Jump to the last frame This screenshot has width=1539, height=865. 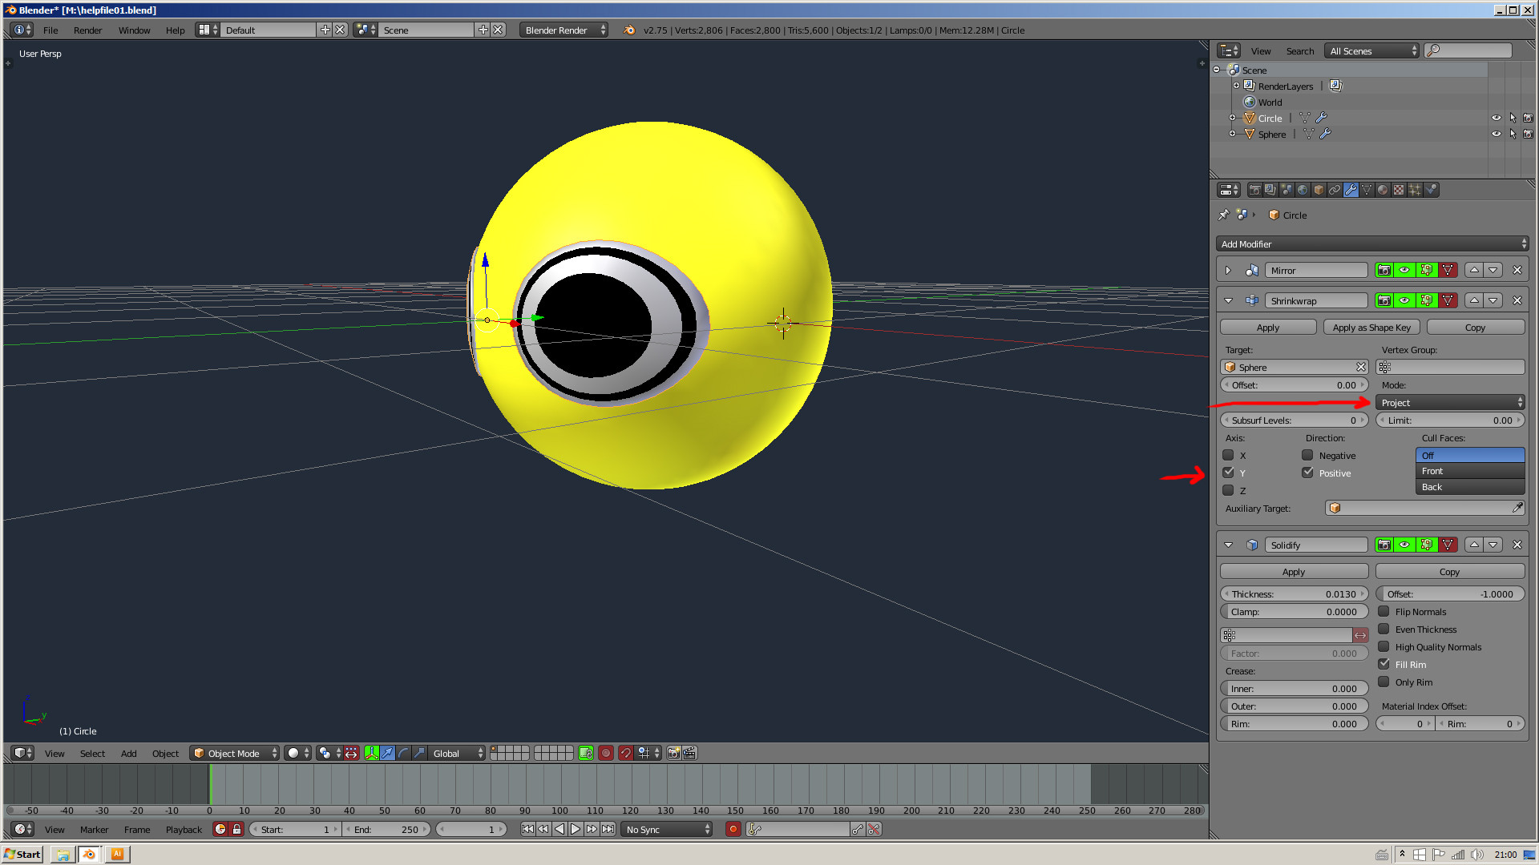click(608, 830)
